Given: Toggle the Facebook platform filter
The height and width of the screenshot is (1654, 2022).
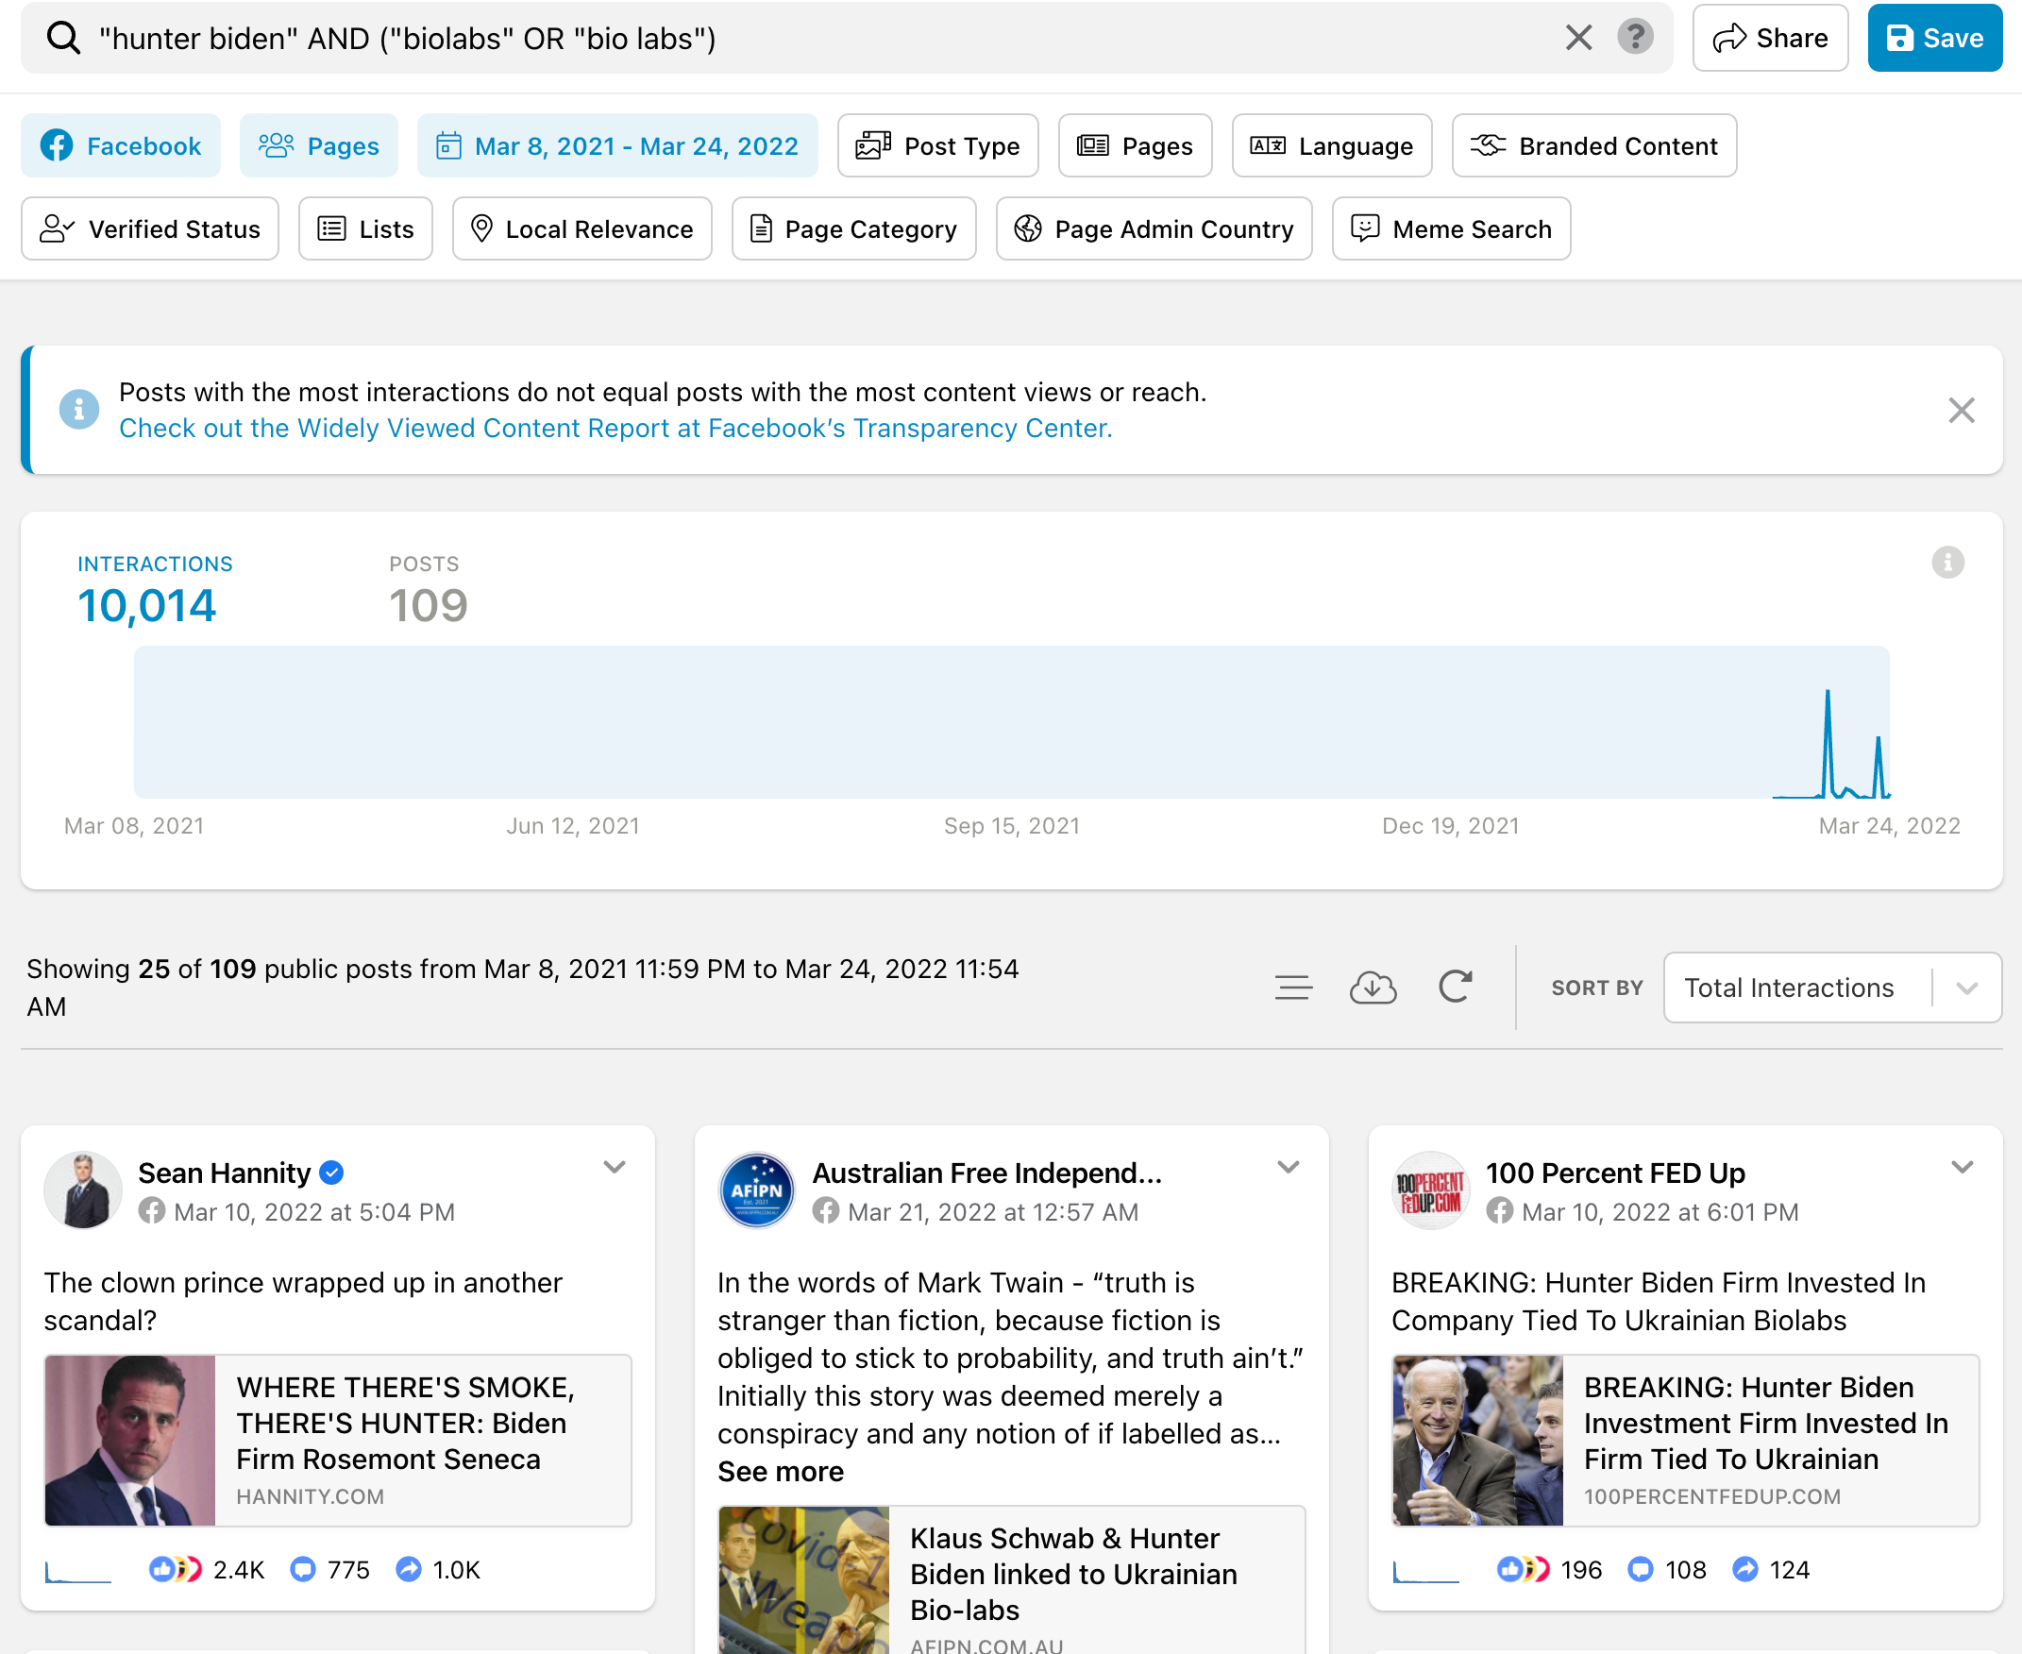Looking at the screenshot, I should tap(121, 145).
